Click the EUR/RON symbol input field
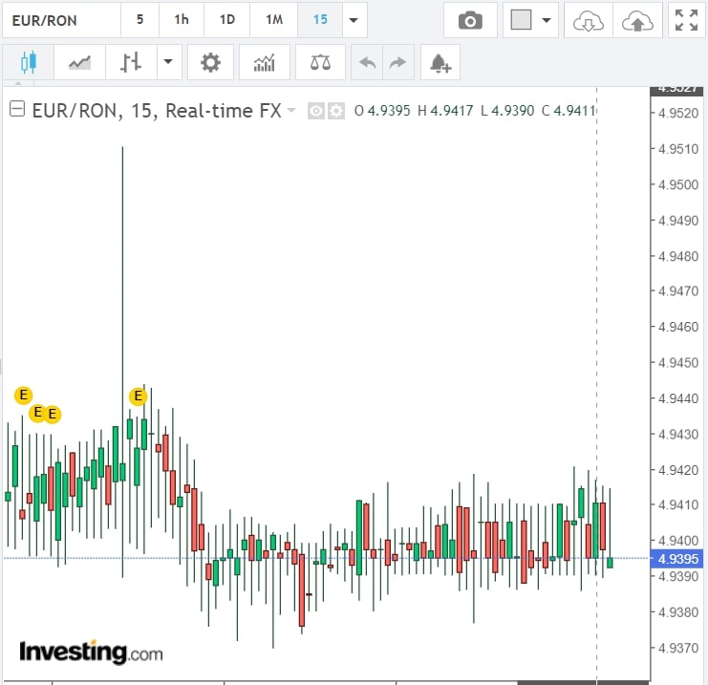The width and height of the screenshot is (708, 685). click(61, 20)
